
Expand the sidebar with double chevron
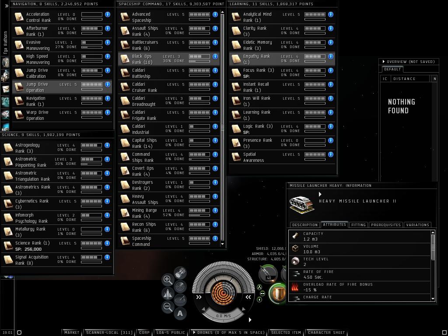[6, 5]
